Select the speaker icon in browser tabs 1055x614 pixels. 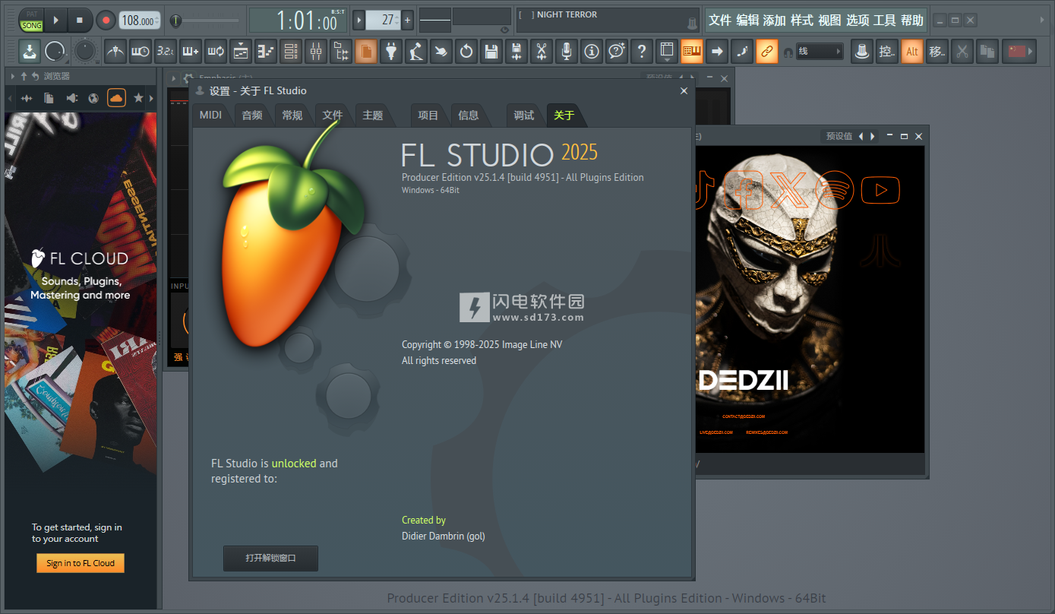pyautogui.click(x=71, y=98)
